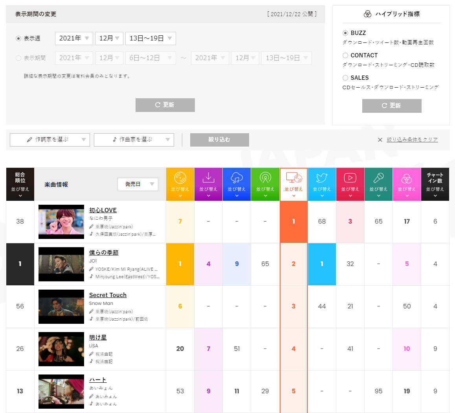Sort by 総合順位 column header
The image size is (455, 413).
20,184
